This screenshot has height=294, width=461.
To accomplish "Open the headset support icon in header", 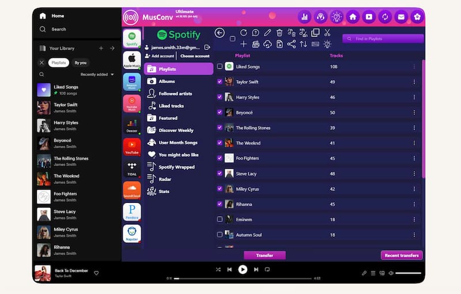I will [320, 17].
